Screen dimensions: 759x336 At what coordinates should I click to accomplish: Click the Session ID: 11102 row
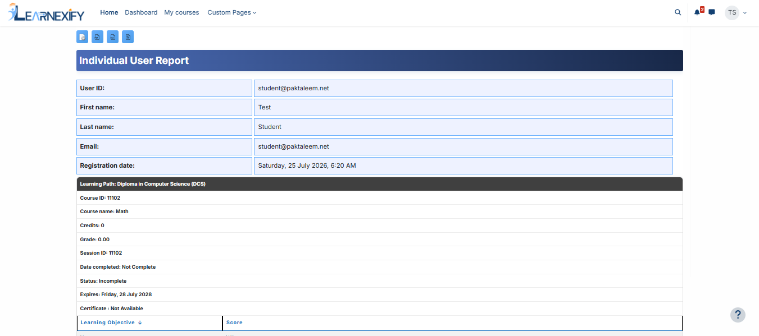click(x=380, y=253)
